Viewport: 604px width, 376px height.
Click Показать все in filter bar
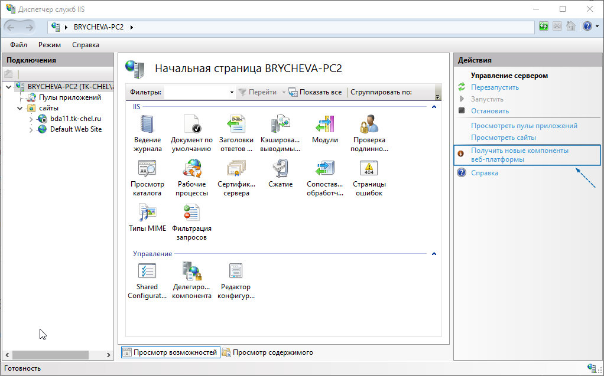(x=316, y=92)
